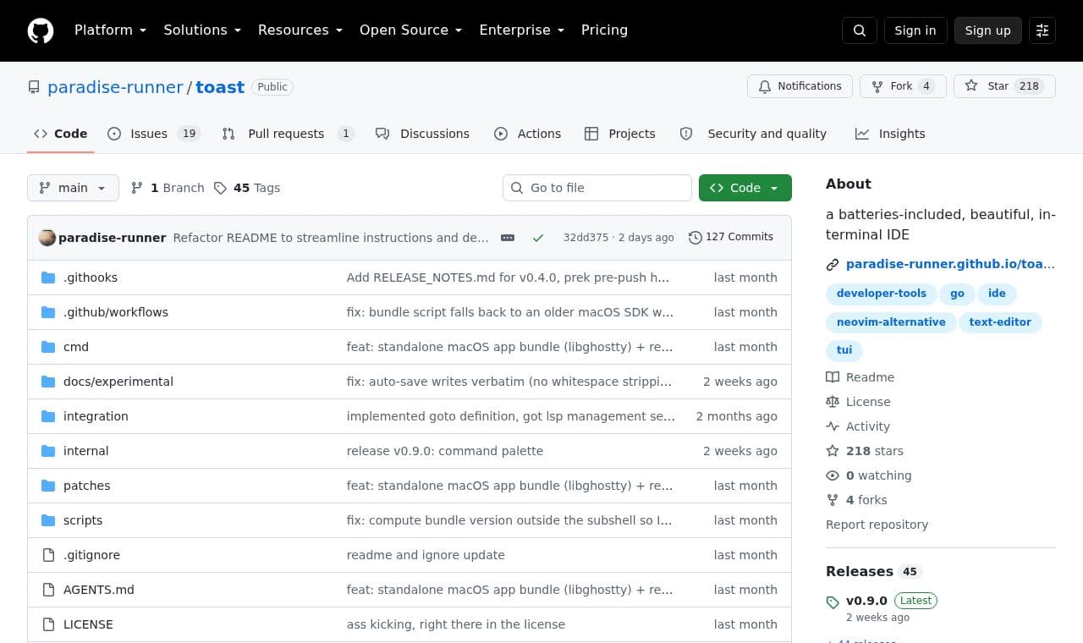Open the main branch selector dropdown

tap(73, 188)
